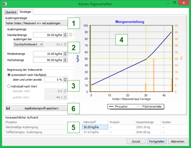Switch to the Überblick tab
Image resolution: width=191 pixels, height=148 pixels.
tap(11, 12)
